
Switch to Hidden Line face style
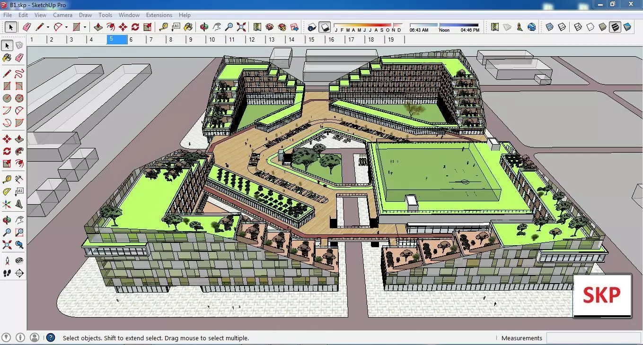click(590, 27)
